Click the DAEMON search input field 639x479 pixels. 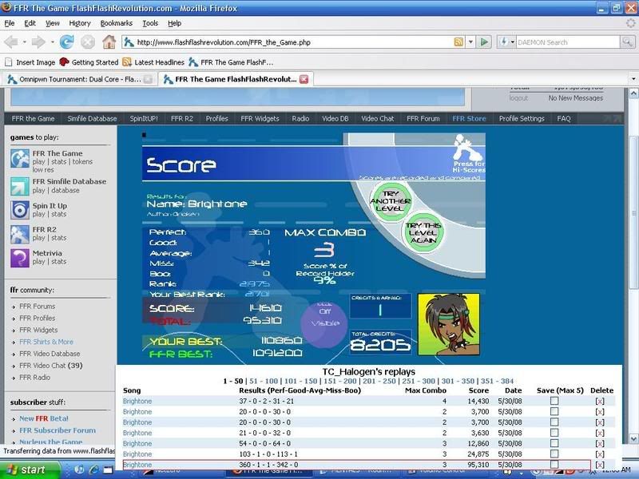[x=563, y=42]
